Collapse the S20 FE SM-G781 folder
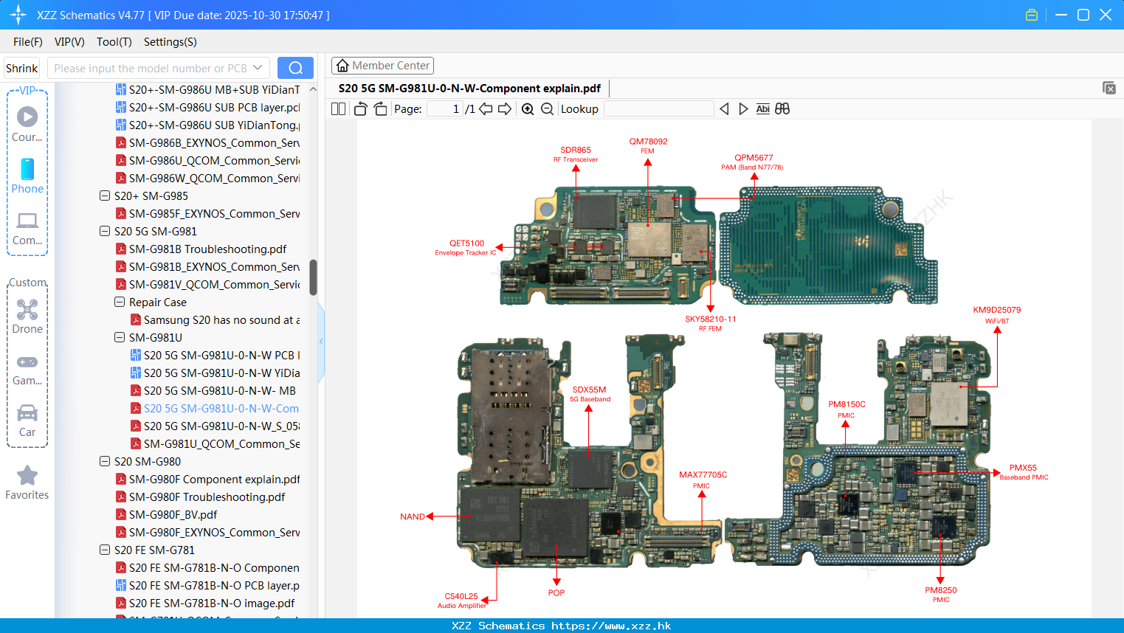 point(104,550)
